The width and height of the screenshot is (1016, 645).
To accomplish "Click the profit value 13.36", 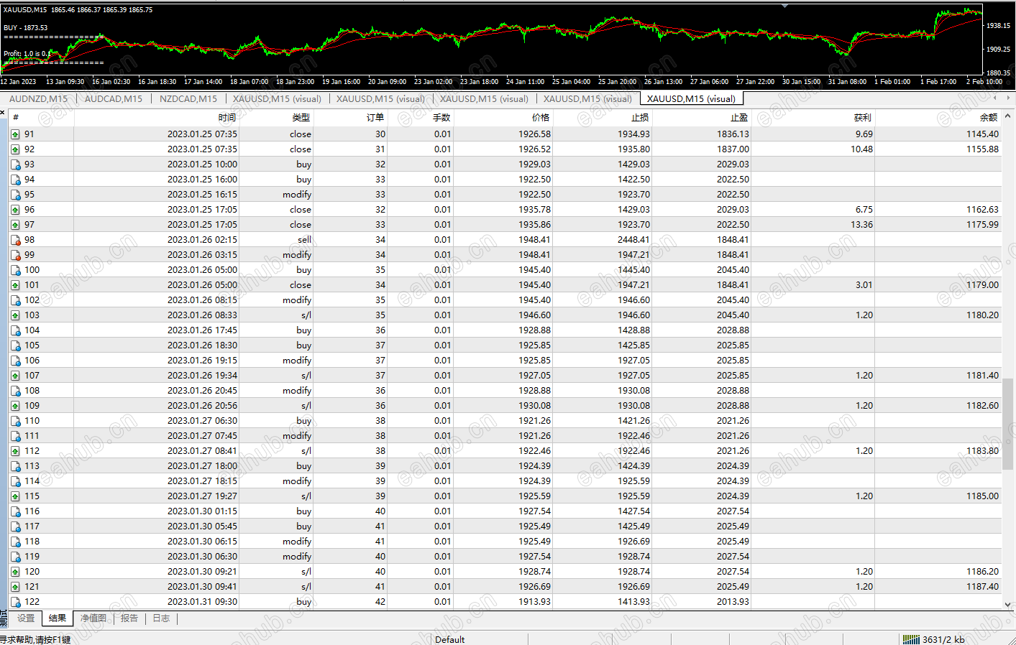I will click(x=861, y=225).
